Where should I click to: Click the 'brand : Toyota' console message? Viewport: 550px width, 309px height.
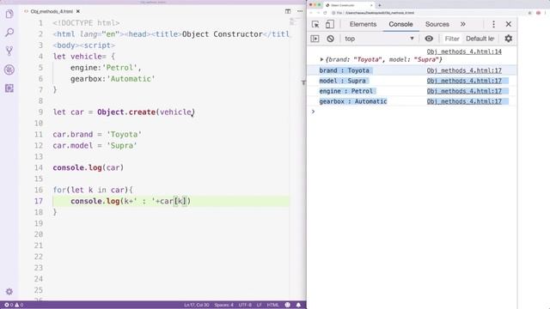[x=344, y=70]
